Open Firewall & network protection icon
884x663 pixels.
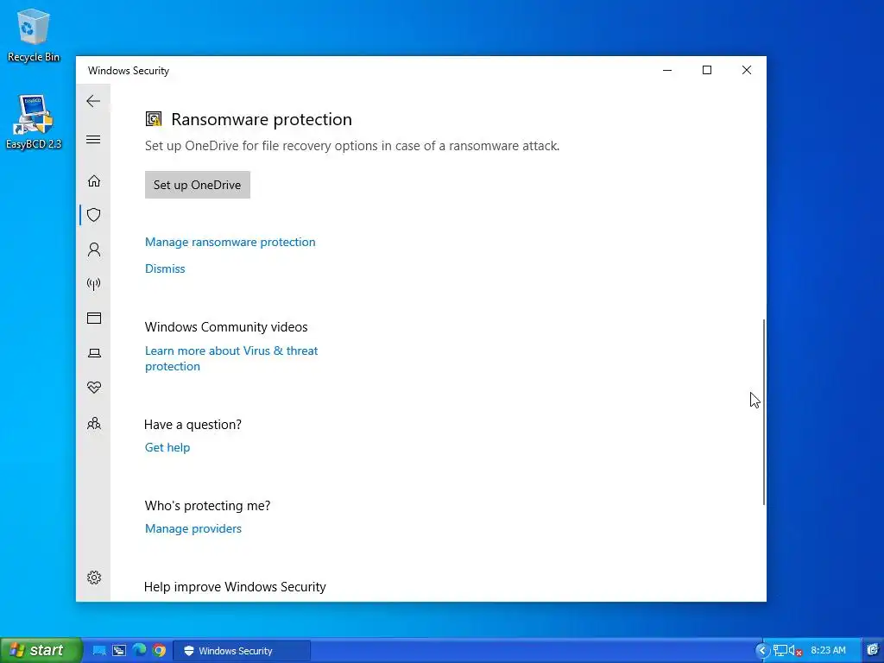tap(93, 283)
